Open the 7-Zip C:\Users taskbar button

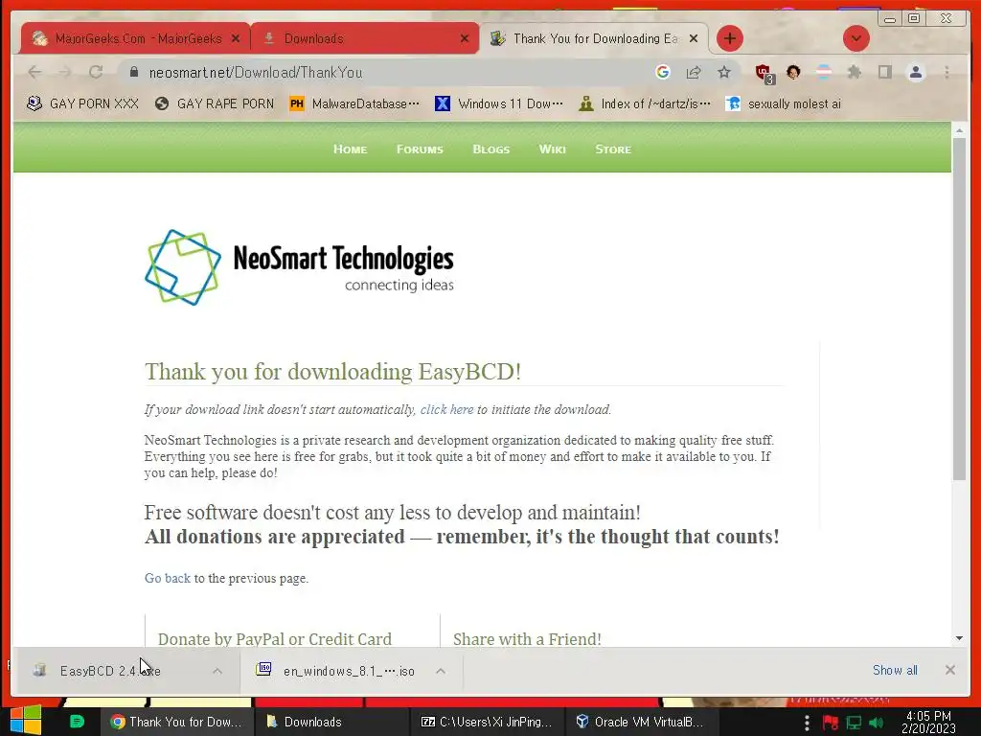(x=486, y=722)
